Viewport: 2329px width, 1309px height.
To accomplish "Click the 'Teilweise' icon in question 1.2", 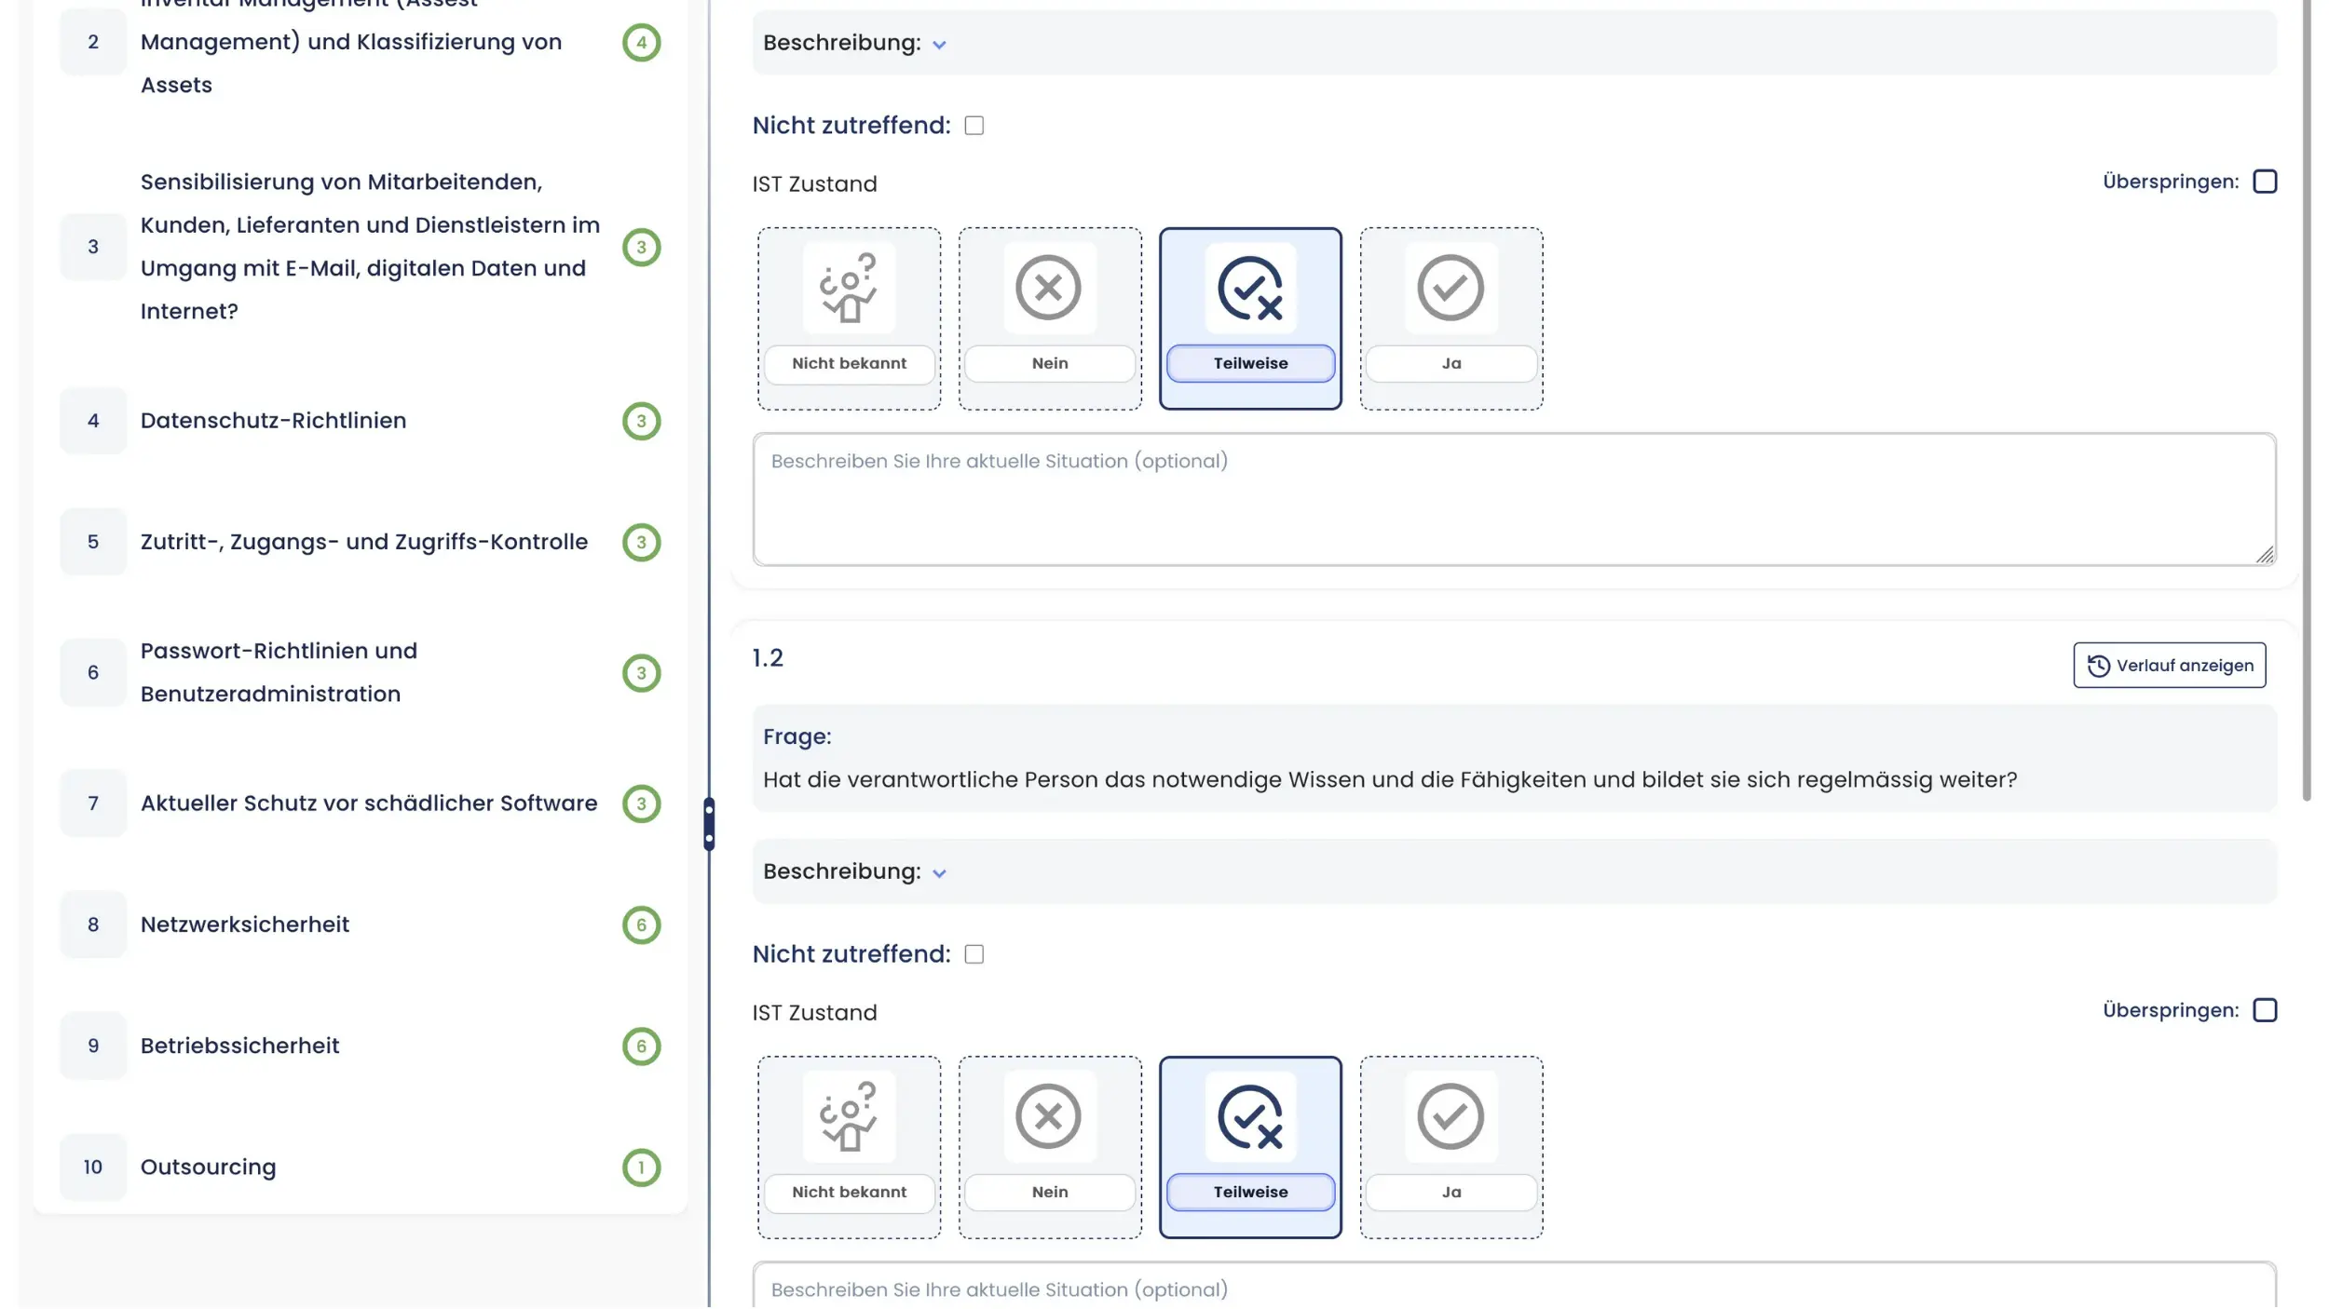I will point(1250,1116).
